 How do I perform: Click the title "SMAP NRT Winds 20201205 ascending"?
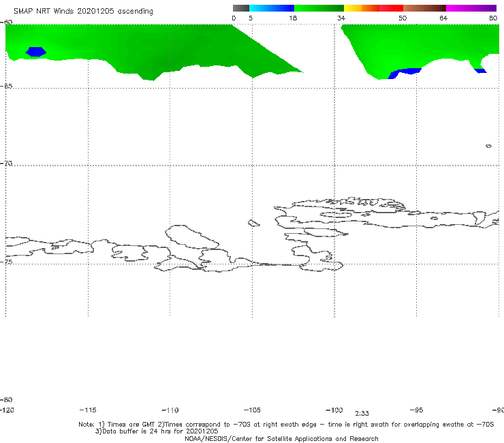[83, 12]
